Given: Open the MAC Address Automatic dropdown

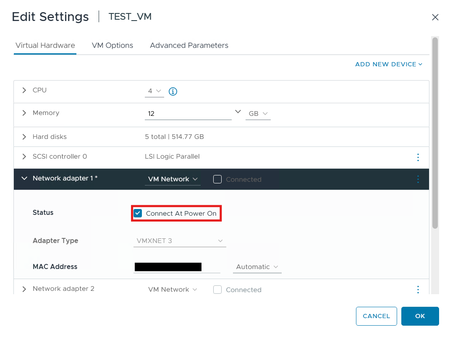Looking at the screenshot, I should [x=257, y=267].
